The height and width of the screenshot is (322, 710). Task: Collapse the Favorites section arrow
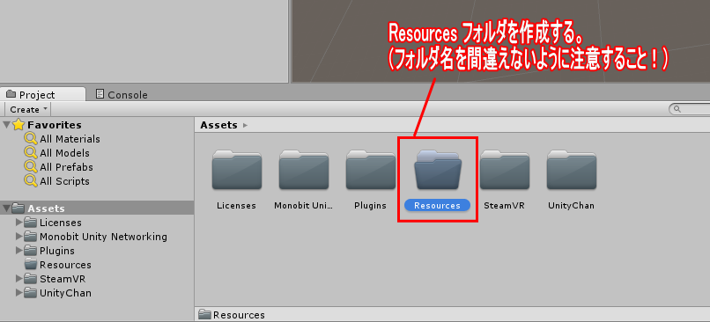tap(6, 125)
